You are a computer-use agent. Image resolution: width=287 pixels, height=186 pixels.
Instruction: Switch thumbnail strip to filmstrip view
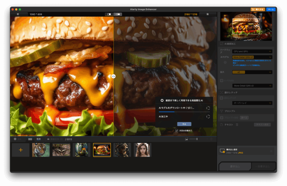pos(39,139)
